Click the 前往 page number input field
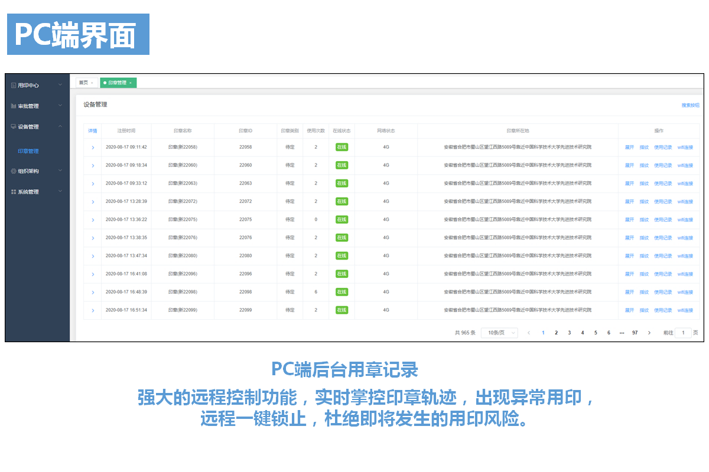The height and width of the screenshot is (472, 709). pyautogui.click(x=683, y=333)
